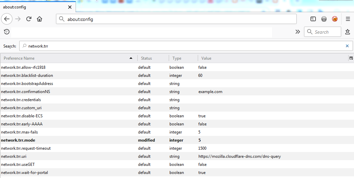Click the red blocked extension icon
Viewport: 354px width, 178px height.
(335, 19)
